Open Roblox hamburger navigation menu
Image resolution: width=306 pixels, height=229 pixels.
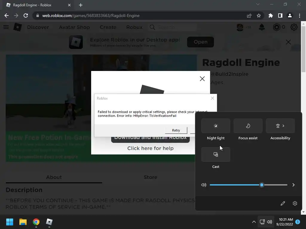6,27
